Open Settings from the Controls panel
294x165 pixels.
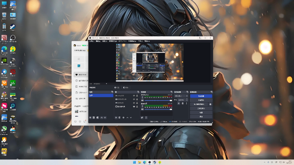pyautogui.click(x=201, y=113)
